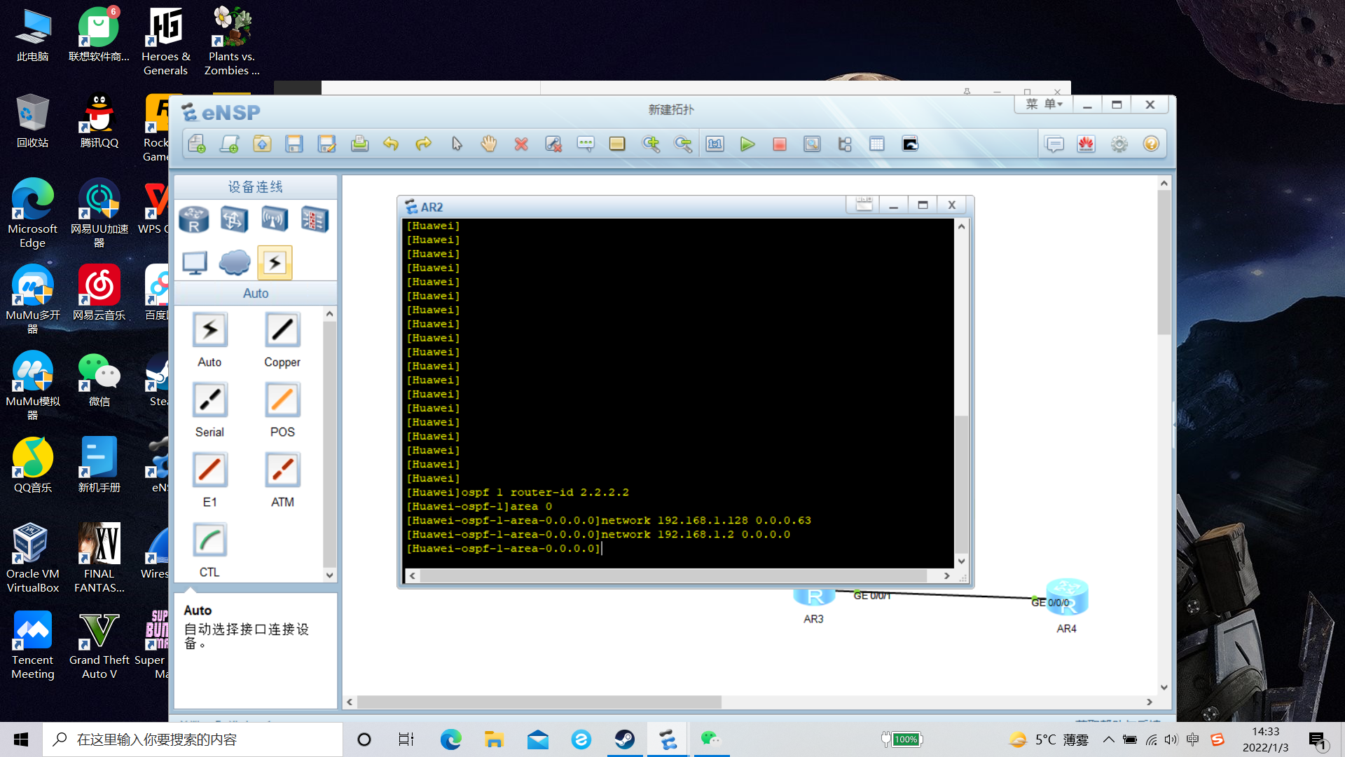
Task: Select the WLAN device category icon
Action: [x=275, y=219]
